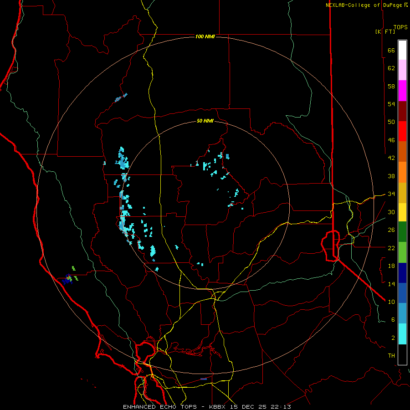Select the cyan legend swatch
410x410 pixels.
pyautogui.click(x=402, y=334)
